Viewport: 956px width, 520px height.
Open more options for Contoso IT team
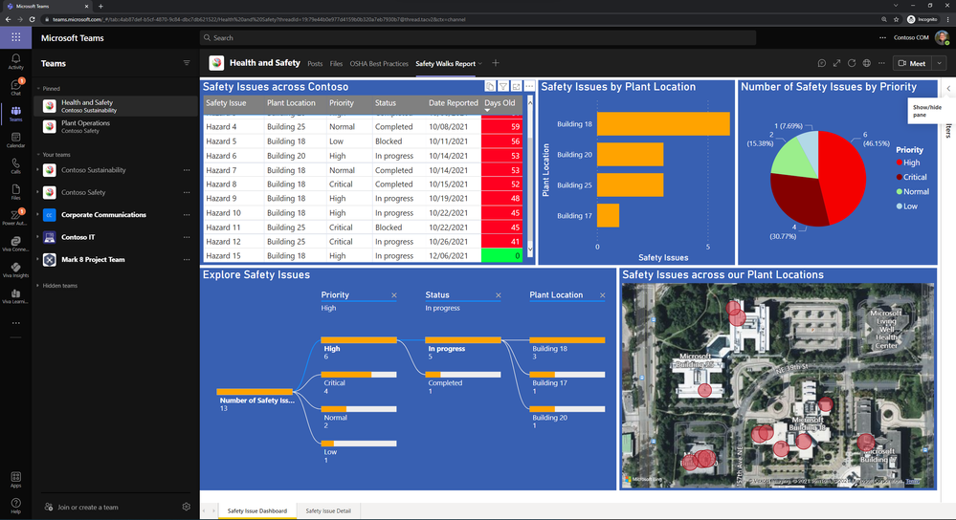[x=187, y=237]
